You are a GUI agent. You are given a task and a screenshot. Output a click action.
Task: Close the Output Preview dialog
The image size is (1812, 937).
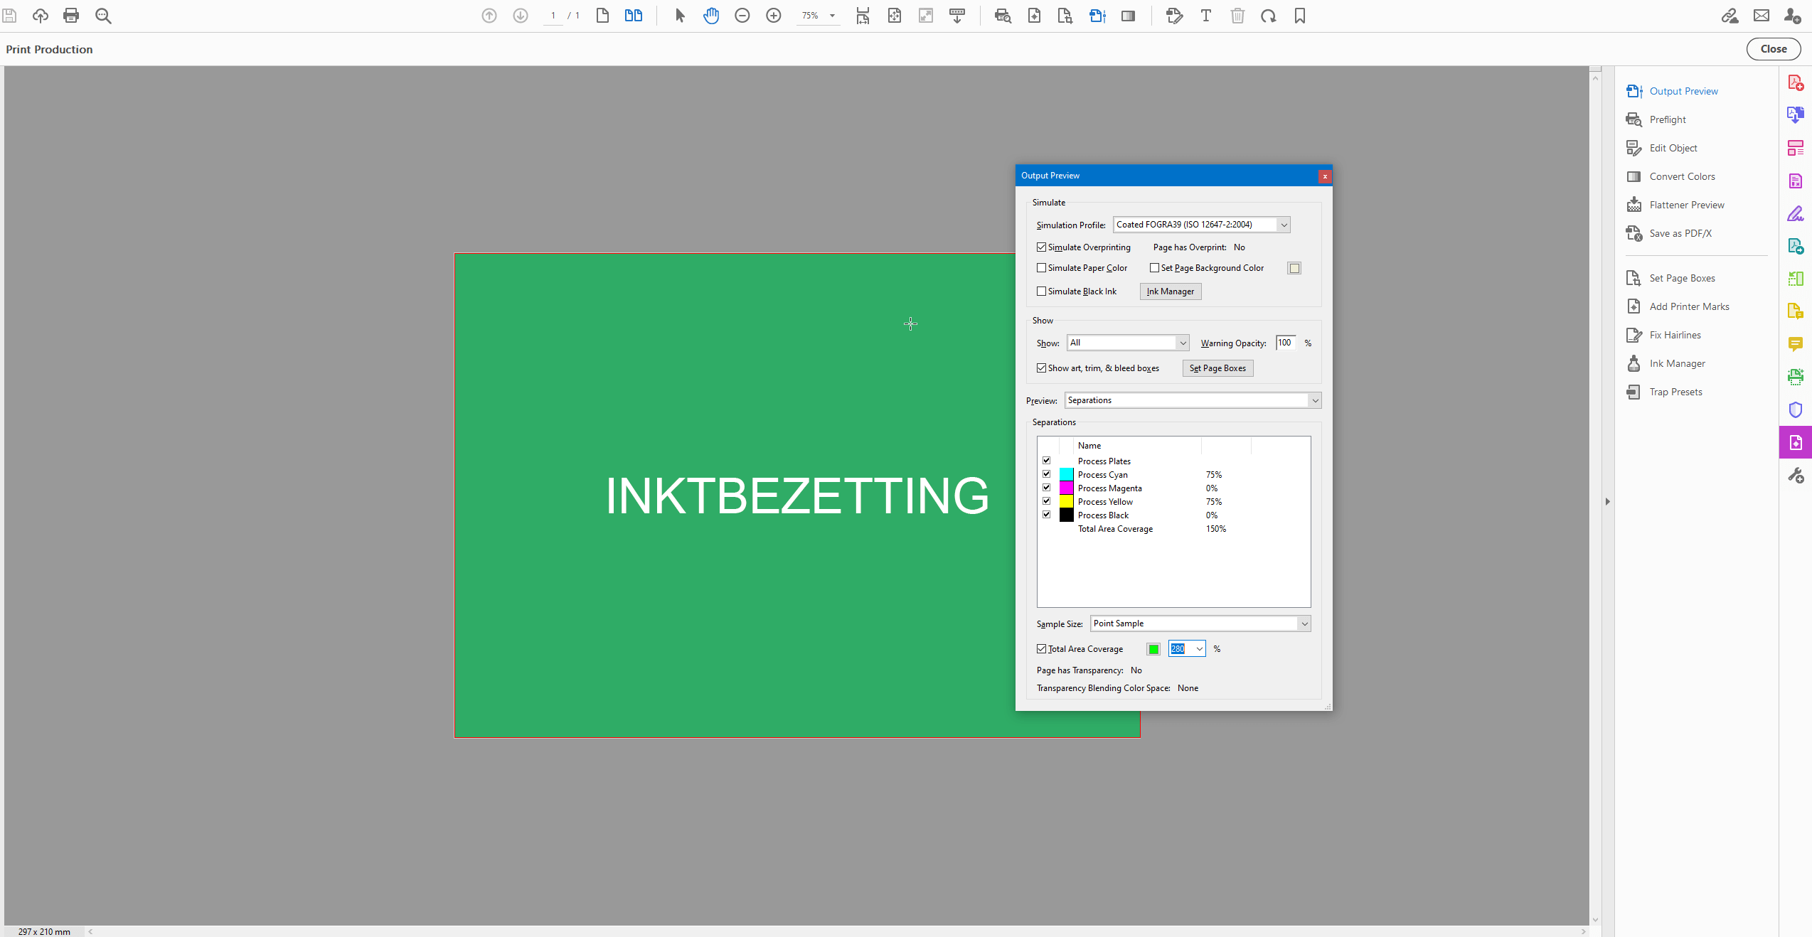click(x=1325, y=176)
